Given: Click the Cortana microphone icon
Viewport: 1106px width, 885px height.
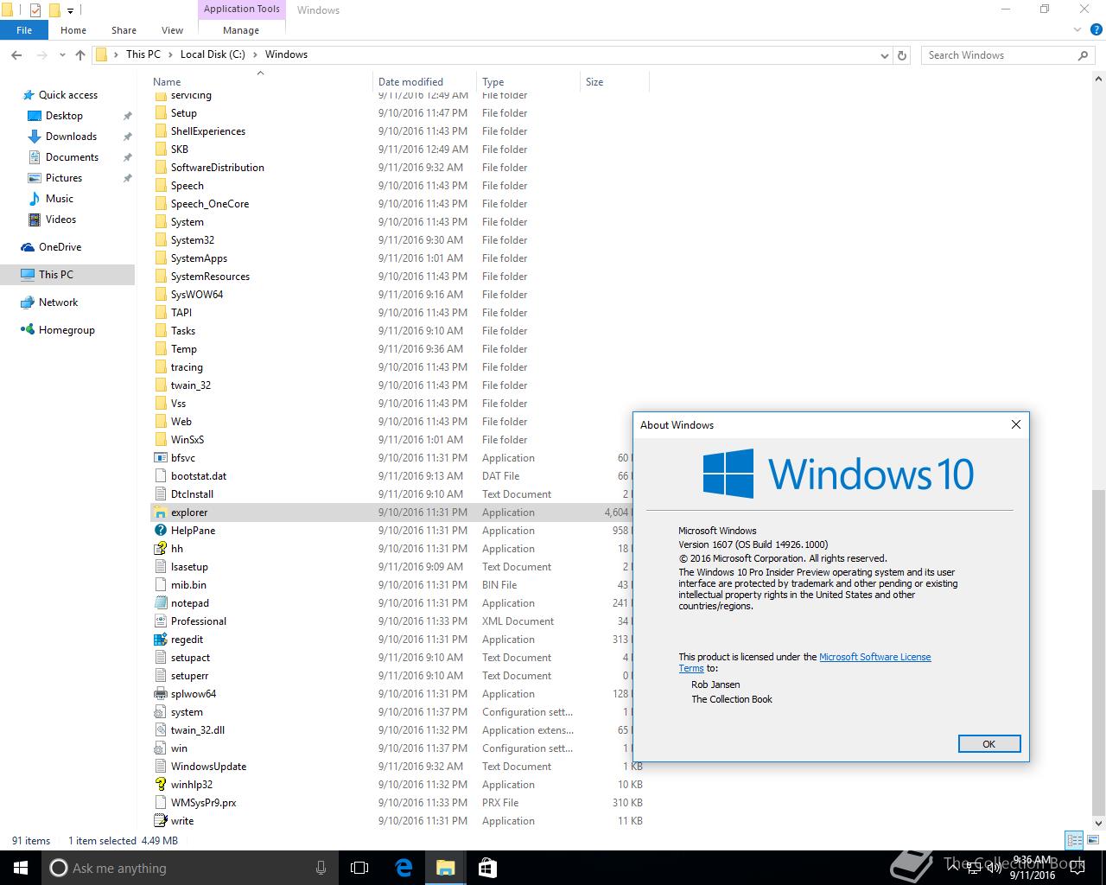Looking at the screenshot, I should click(321, 868).
